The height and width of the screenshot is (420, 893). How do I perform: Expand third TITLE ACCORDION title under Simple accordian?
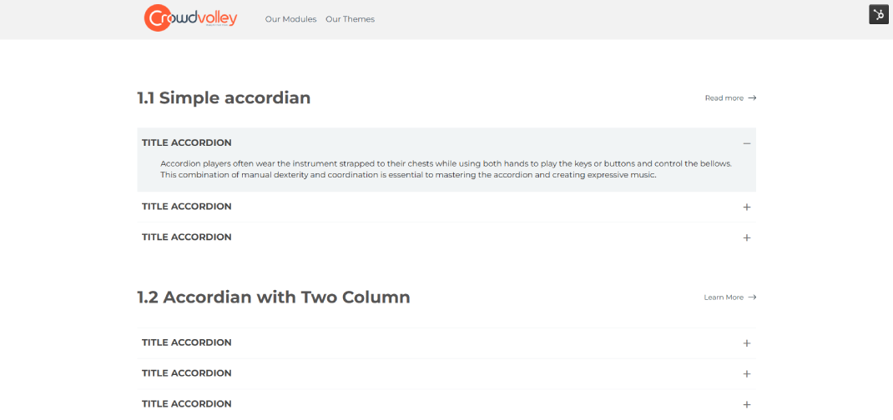click(x=187, y=237)
